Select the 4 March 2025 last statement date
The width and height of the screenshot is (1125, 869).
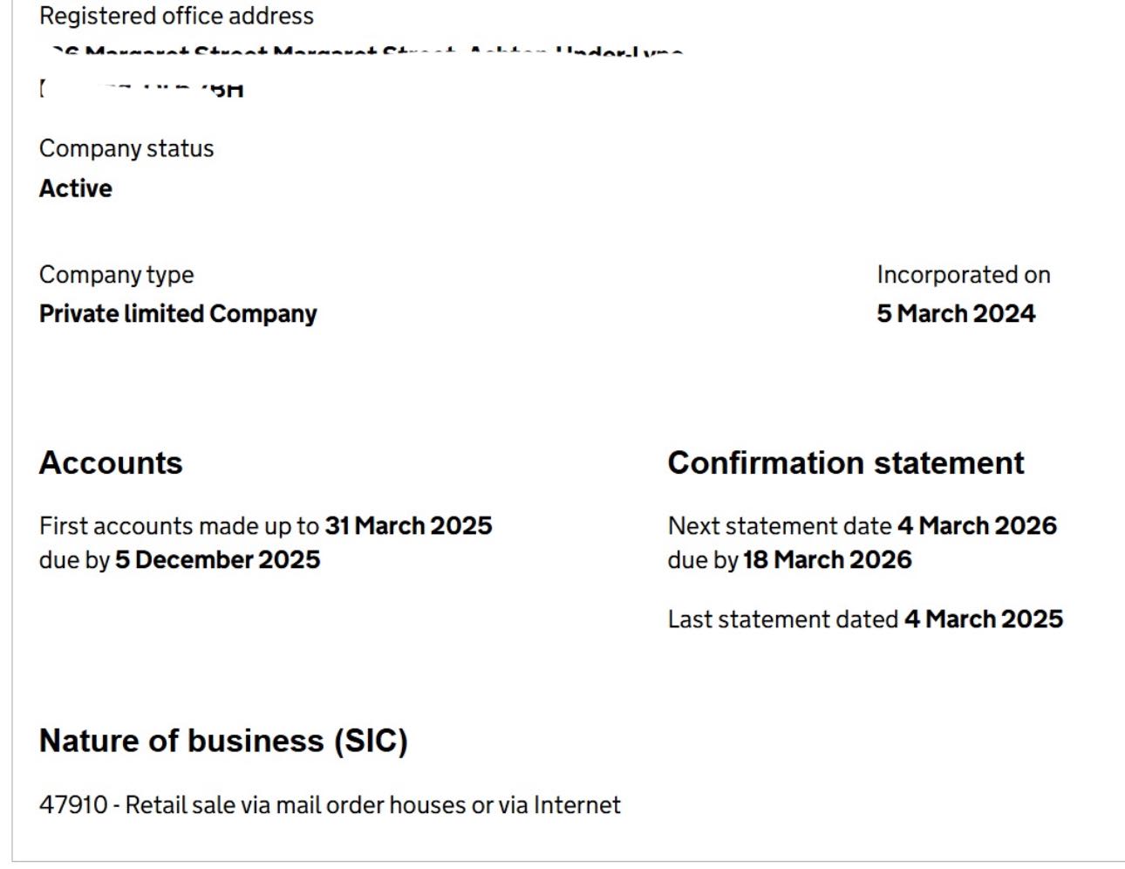(984, 619)
